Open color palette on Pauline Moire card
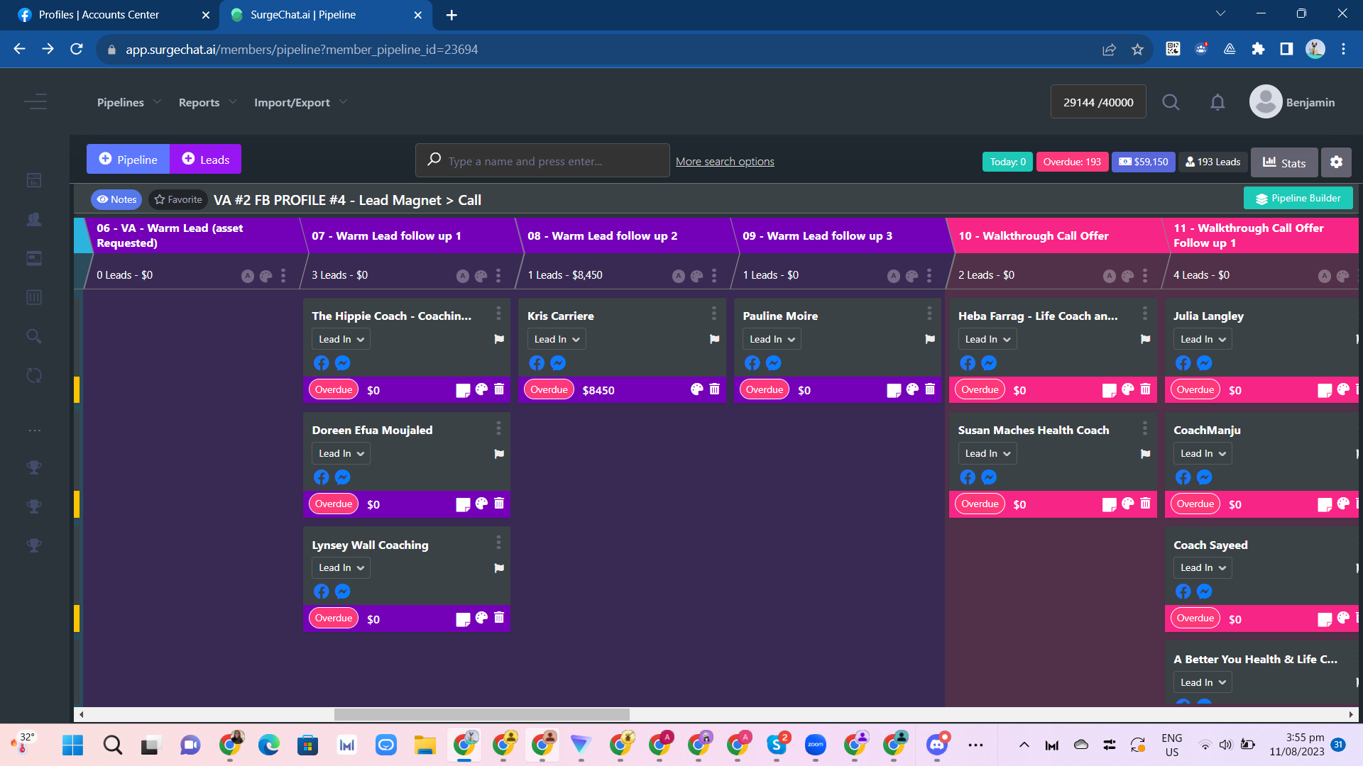Viewport: 1363px width, 766px height. [912, 389]
